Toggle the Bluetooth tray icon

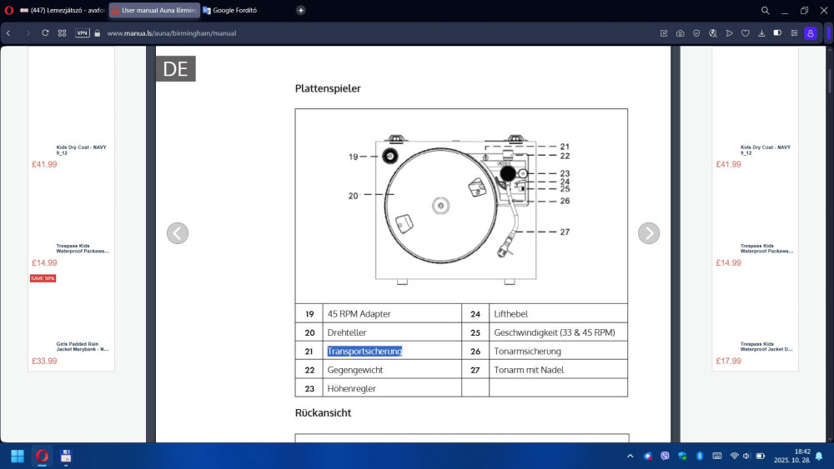700,456
